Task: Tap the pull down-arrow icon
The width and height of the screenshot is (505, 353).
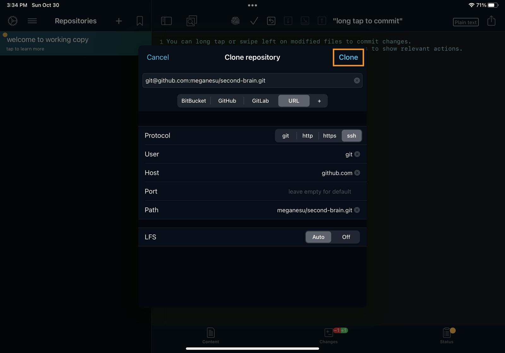Action: click(288, 21)
